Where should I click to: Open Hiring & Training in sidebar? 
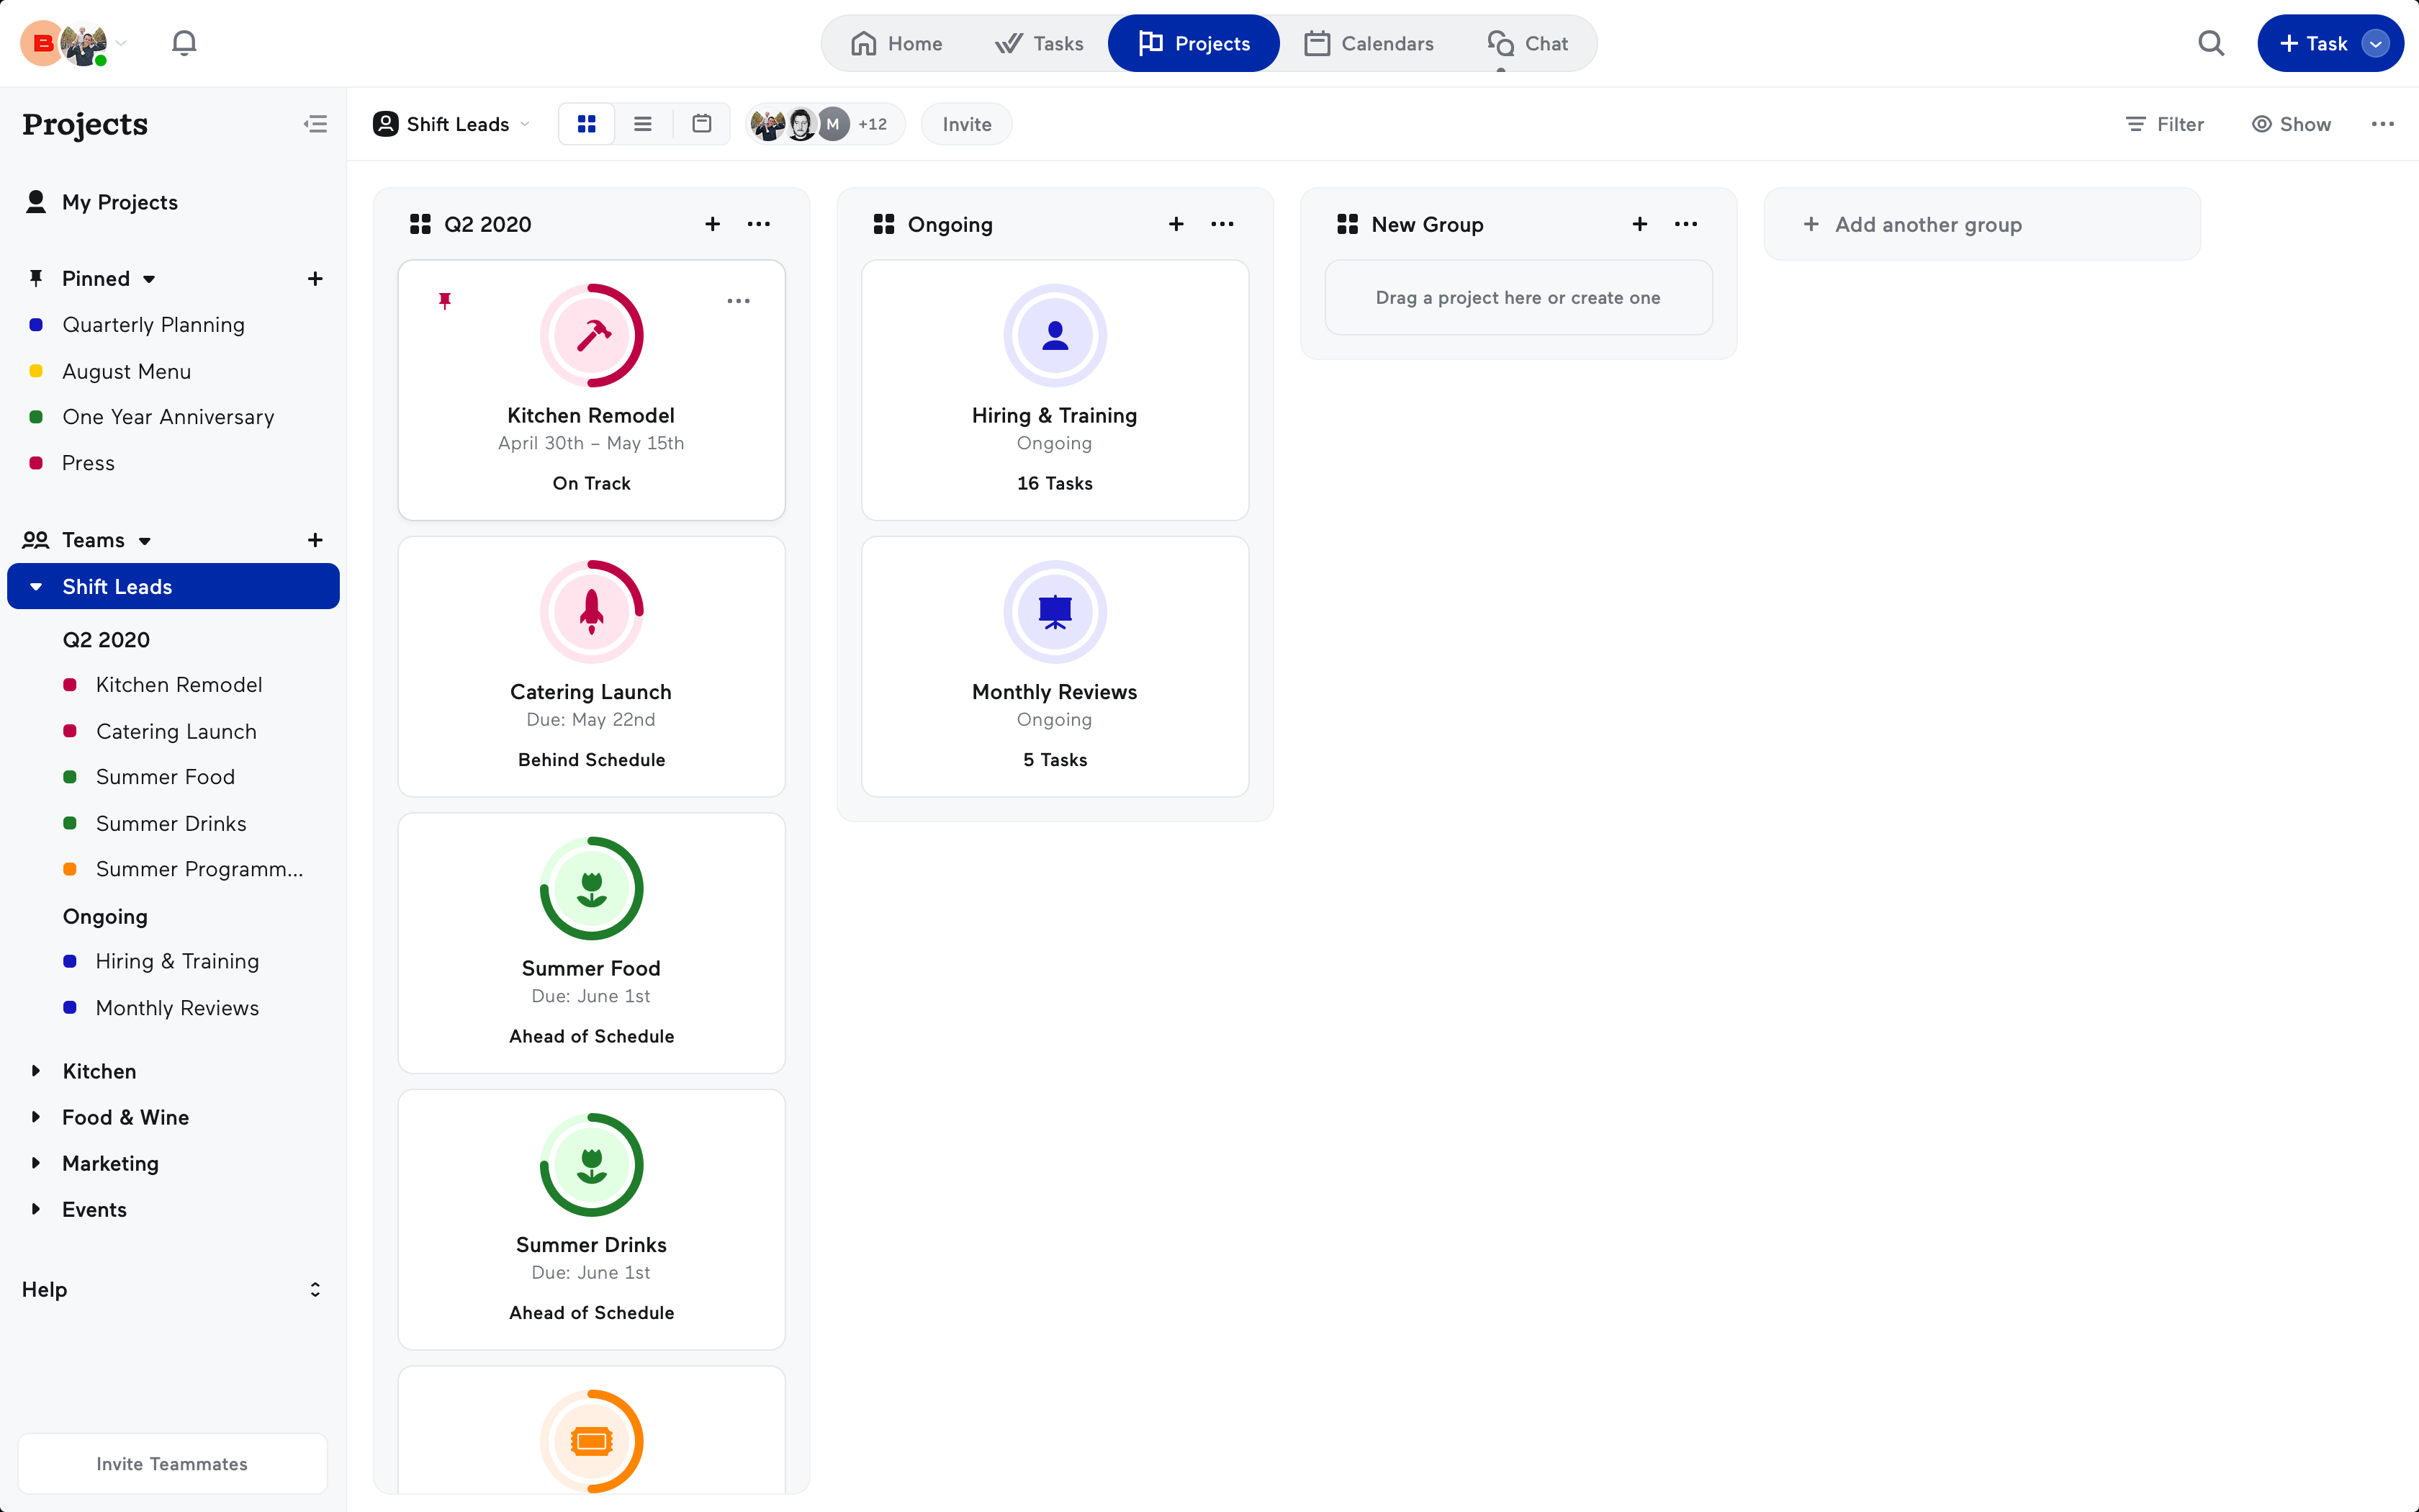(177, 961)
